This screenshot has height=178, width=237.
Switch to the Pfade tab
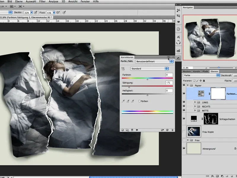tap(205, 71)
